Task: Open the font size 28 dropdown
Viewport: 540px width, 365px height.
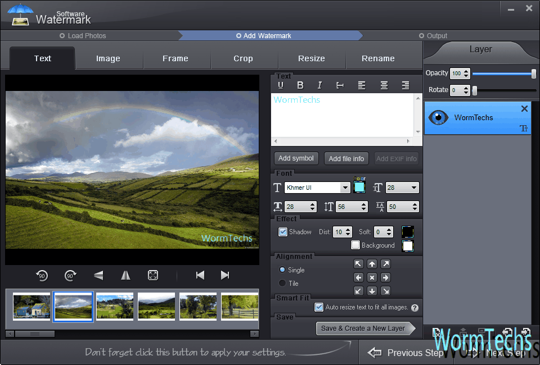Action: click(413, 188)
